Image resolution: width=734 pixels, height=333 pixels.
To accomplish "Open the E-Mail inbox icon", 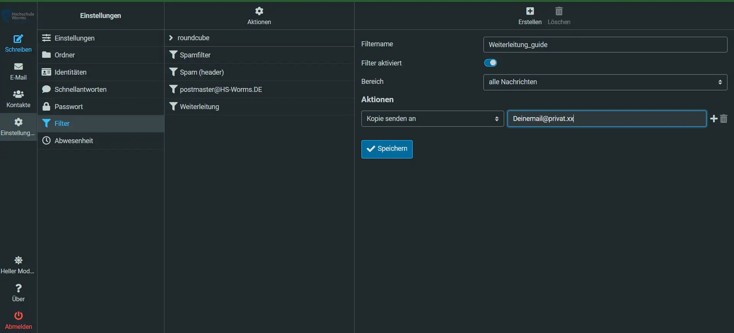I will (x=18, y=67).
